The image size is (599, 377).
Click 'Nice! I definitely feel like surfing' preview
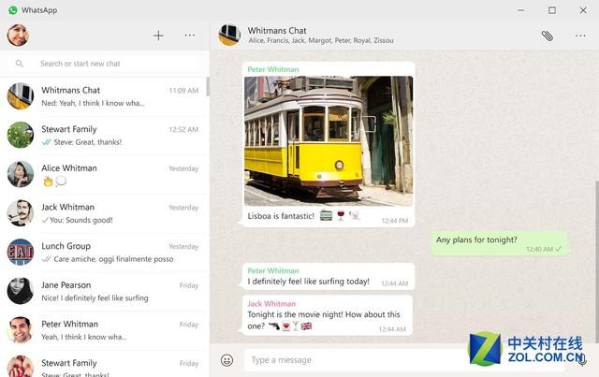95,297
